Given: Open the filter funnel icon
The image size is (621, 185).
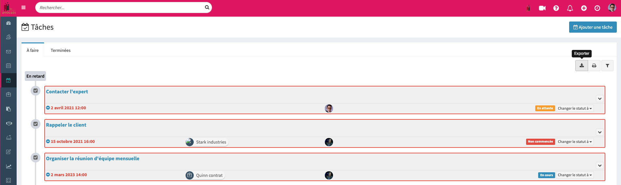Looking at the screenshot, I should [607, 66].
